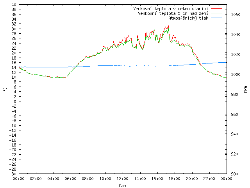The height and width of the screenshot is (188, 250).
Task: Click the '40' temperature axis label
Action: pos(14,5)
